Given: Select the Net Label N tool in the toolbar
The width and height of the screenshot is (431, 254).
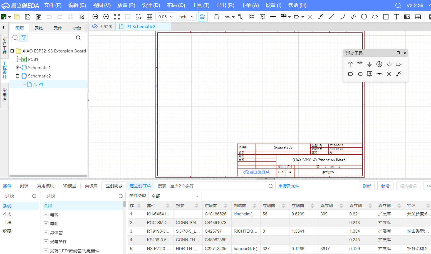Looking at the screenshot, I should click(262, 17).
